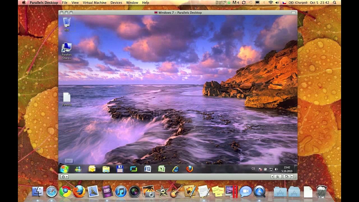Click the Parallels view mode button

point(286,177)
